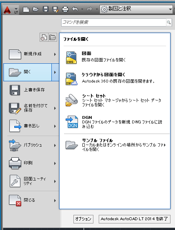Expand the パブリッシュ submenu arrow
175x230 pixels.
(55, 145)
